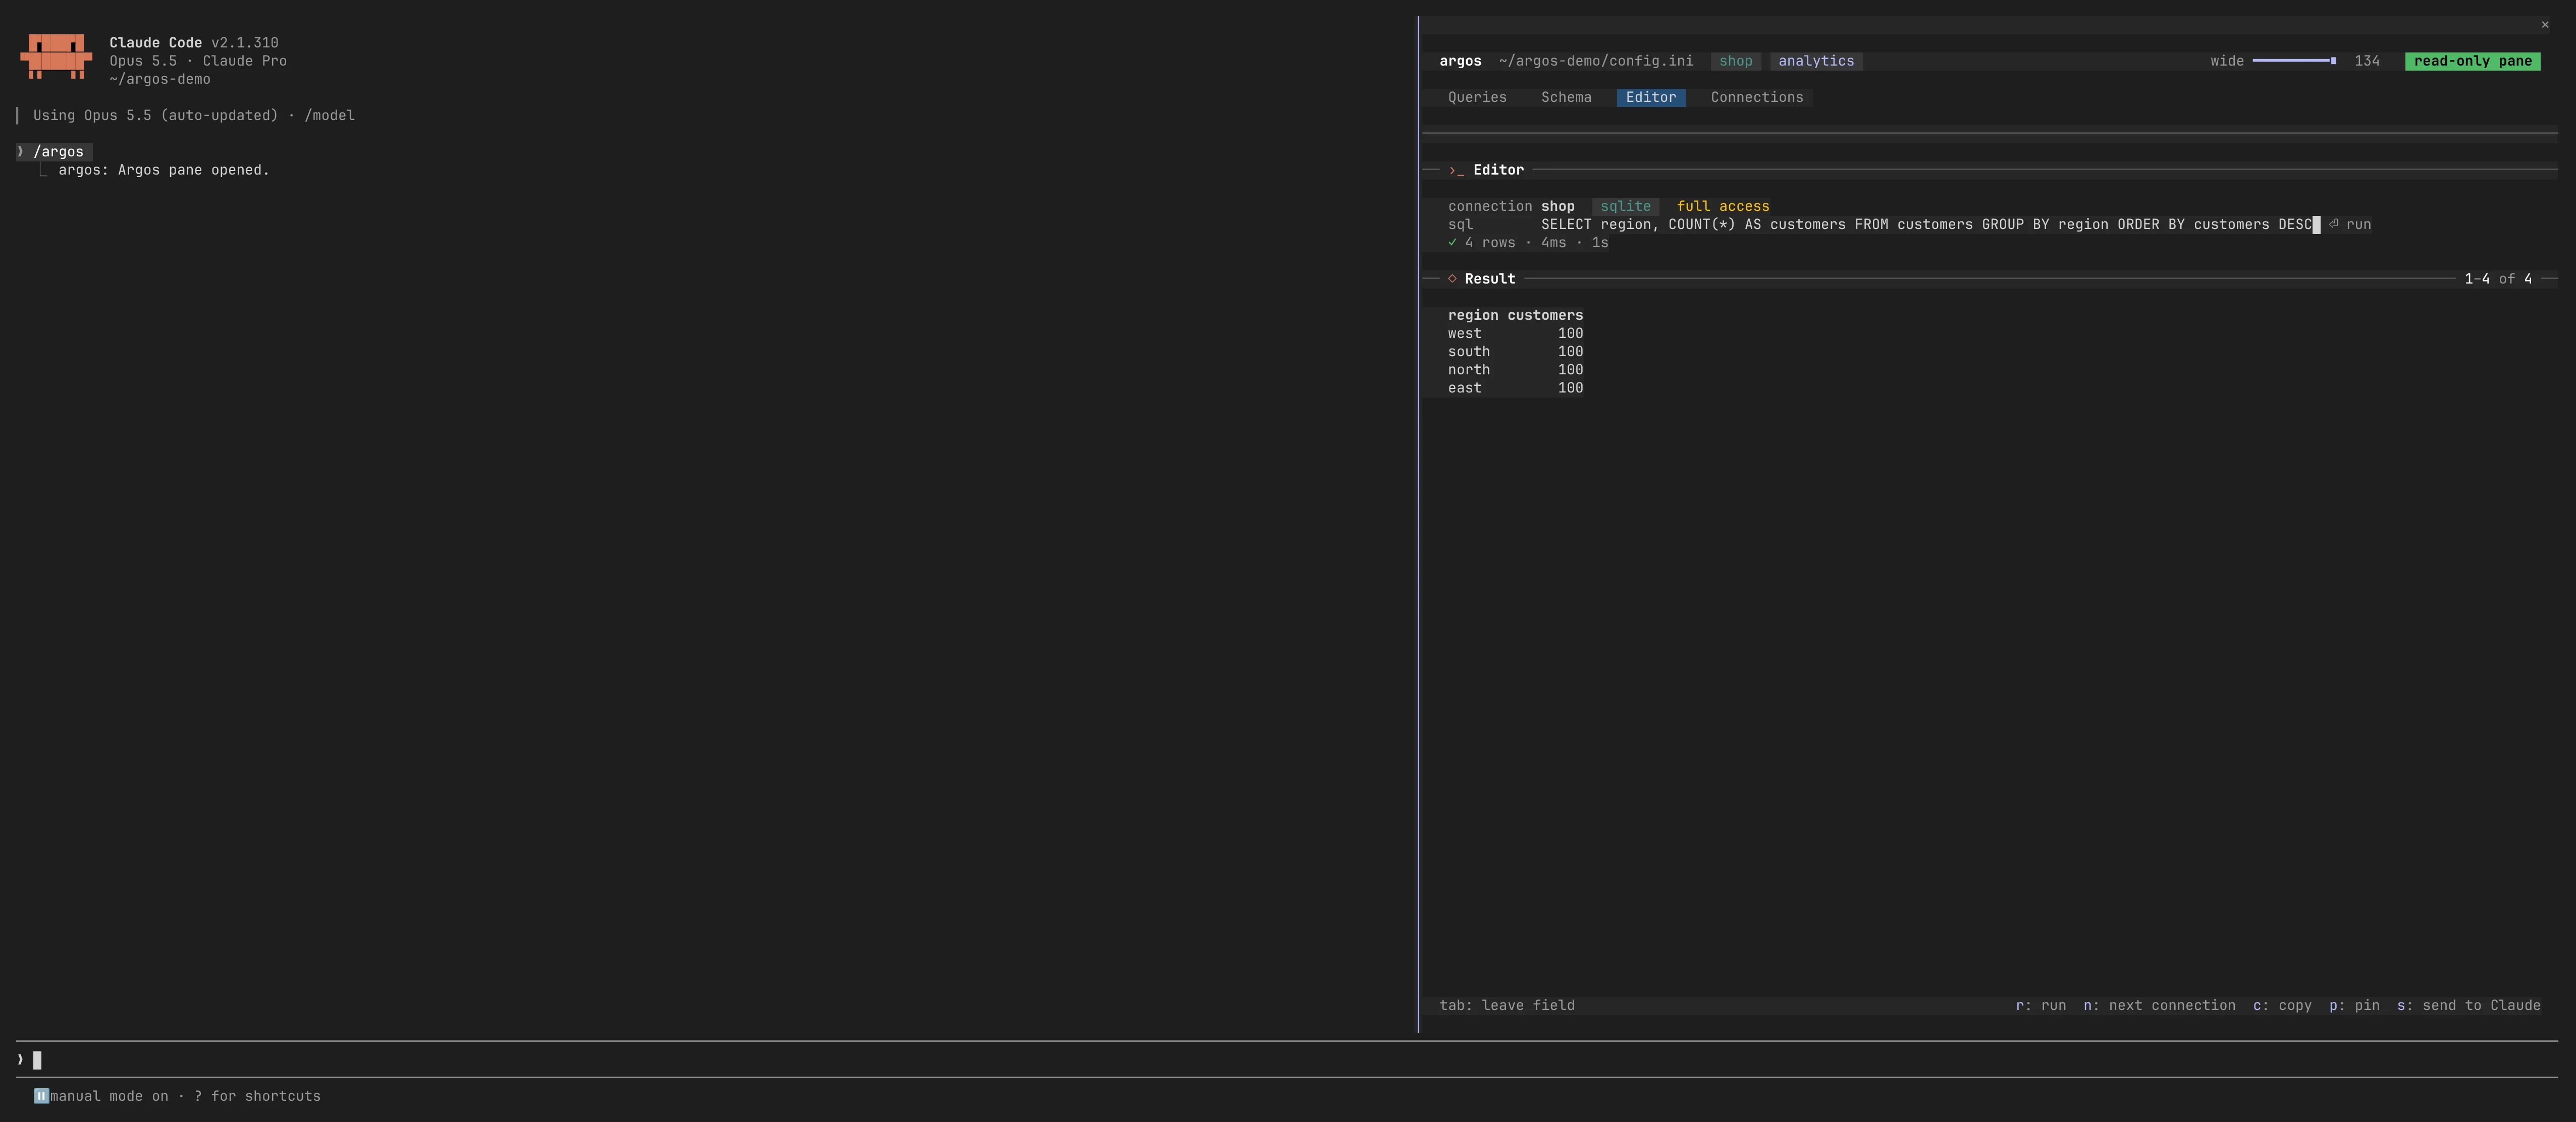Select the south result row
Viewport: 2576px width, 1122px height.
pyautogui.click(x=1515, y=352)
